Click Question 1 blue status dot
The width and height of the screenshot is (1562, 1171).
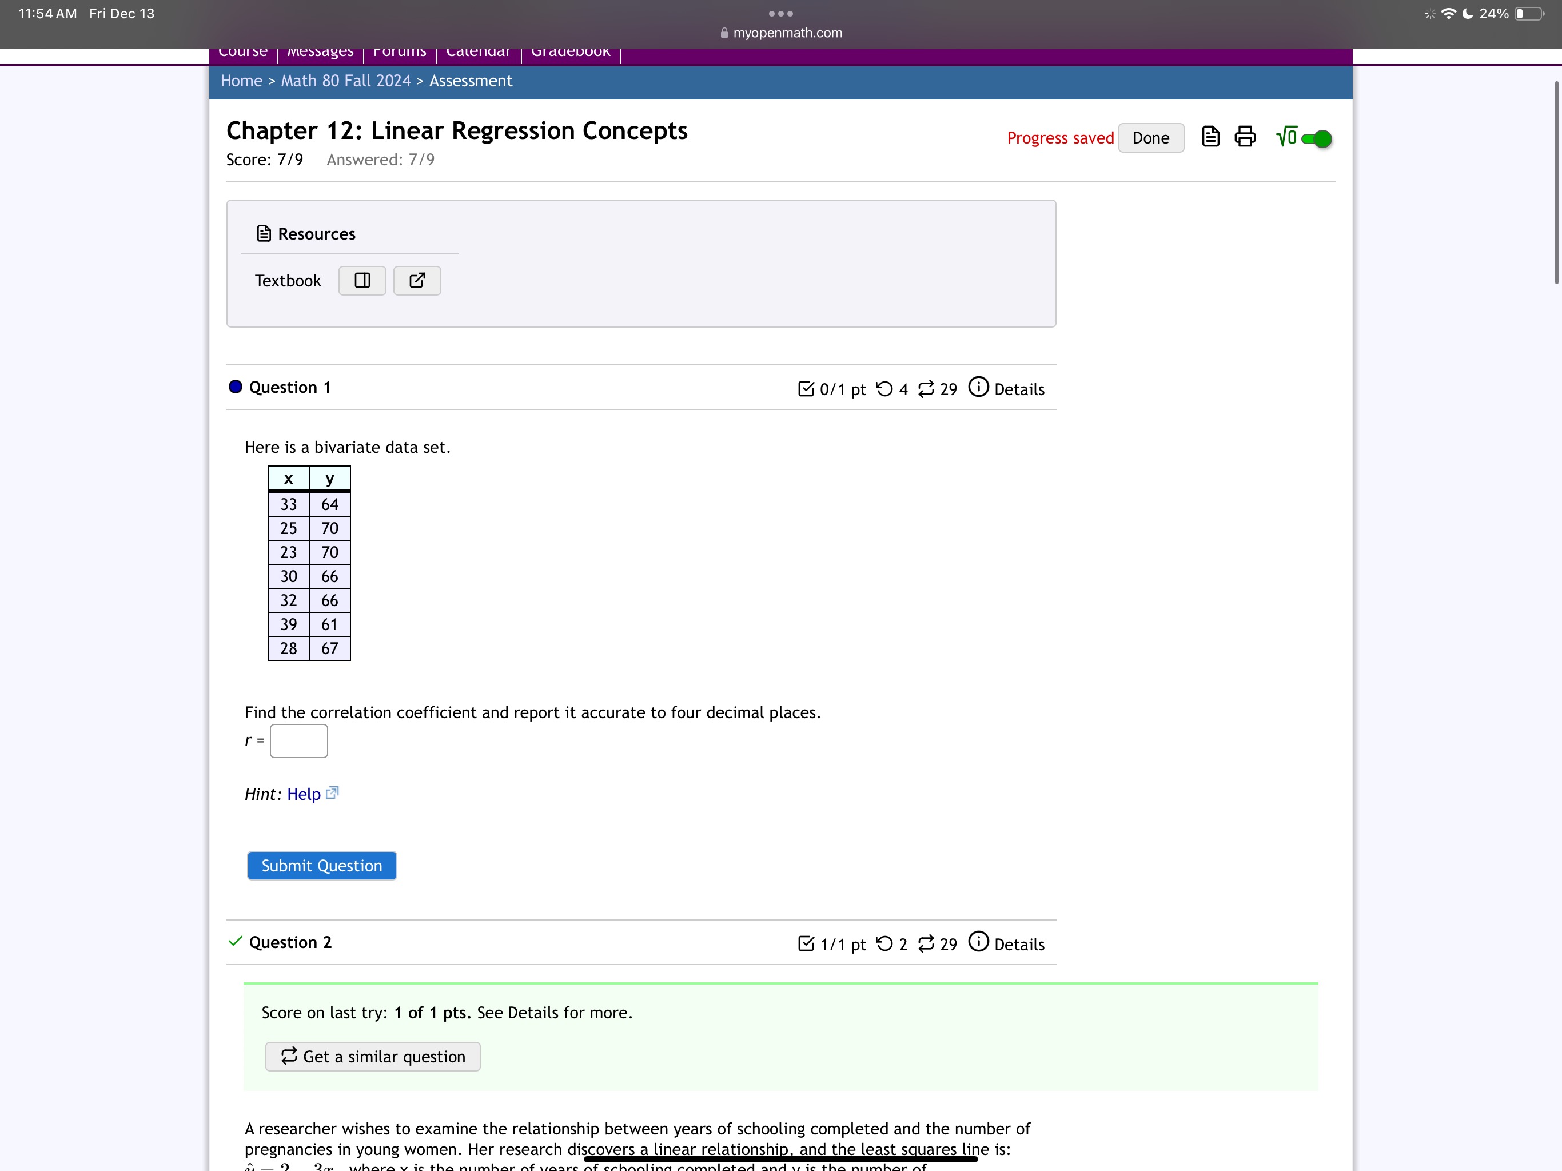pos(236,387)
